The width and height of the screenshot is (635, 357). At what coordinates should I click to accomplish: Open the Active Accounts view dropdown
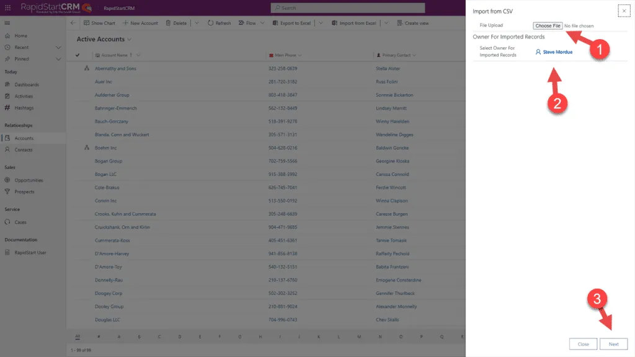128,38
